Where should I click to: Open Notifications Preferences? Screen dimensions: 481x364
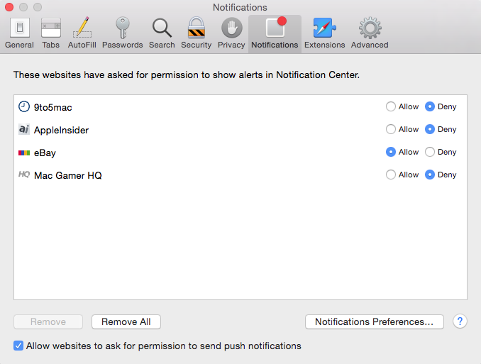(375, 321)
